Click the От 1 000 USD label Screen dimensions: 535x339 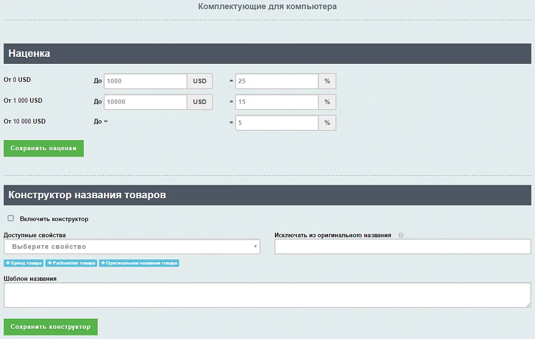(23, 101)
